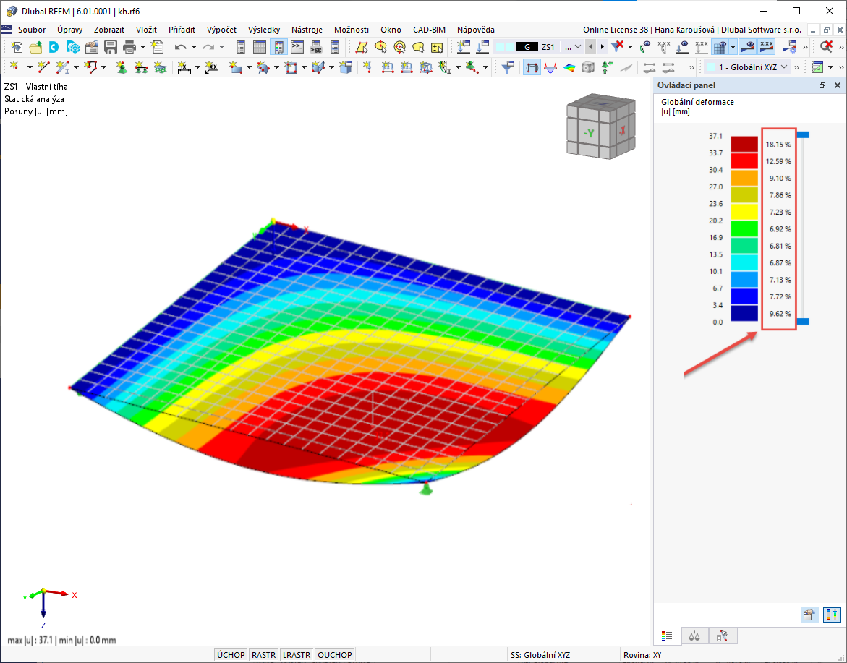Open the Soubor menu
Screen dimensions: 847x663
click(32, 30)
